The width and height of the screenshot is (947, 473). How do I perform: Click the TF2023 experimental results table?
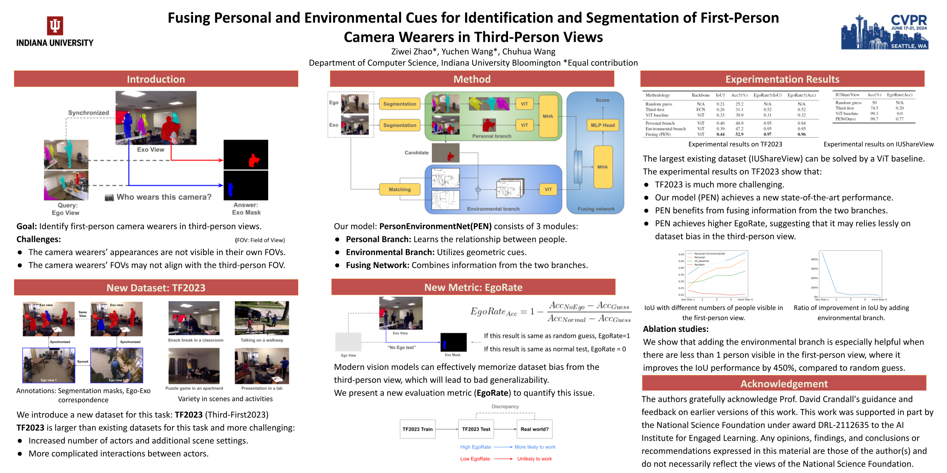click(x=730, y=114)
